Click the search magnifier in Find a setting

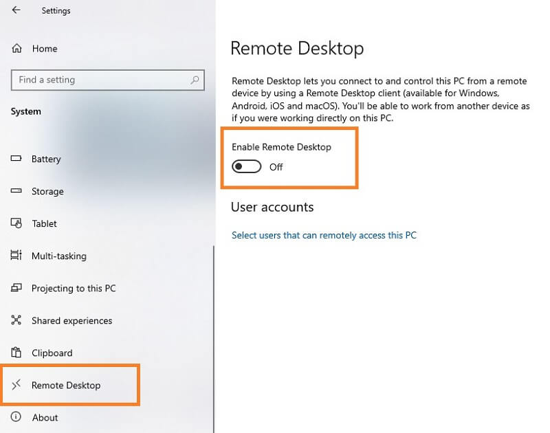click(195, 80)
